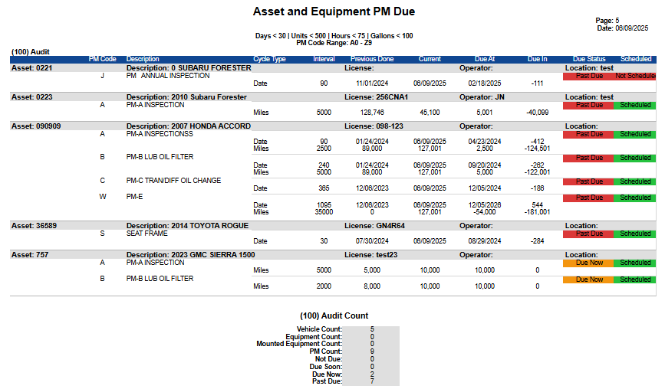The height and width of the screenshot is (389, 665).
Task: Click the "(100) Audit Count" summary heading
Action: coord(334,315)
